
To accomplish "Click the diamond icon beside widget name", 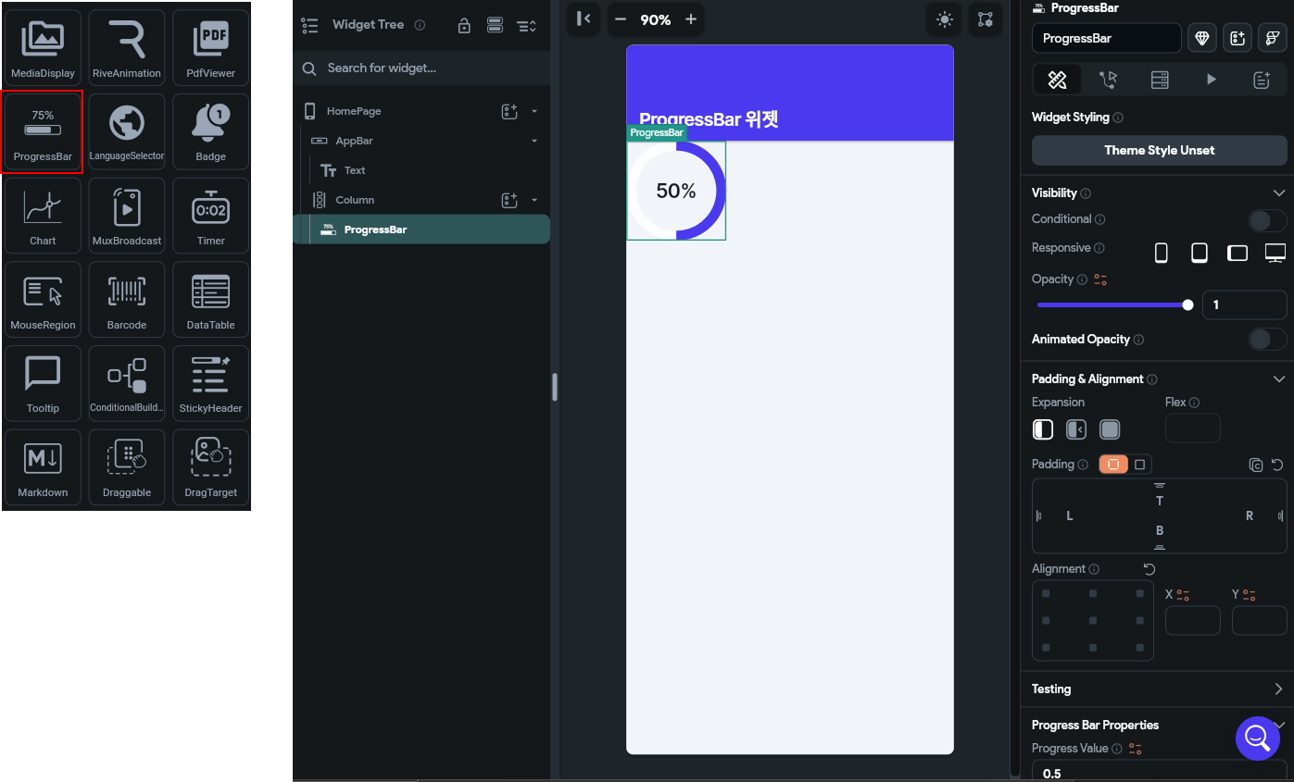I will click(x=1202, y=38).
